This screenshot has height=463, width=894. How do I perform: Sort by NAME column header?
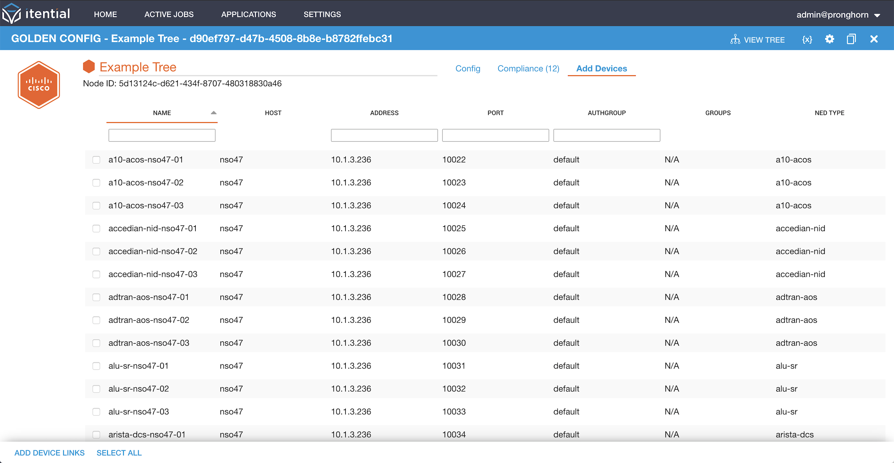[162, 113]
